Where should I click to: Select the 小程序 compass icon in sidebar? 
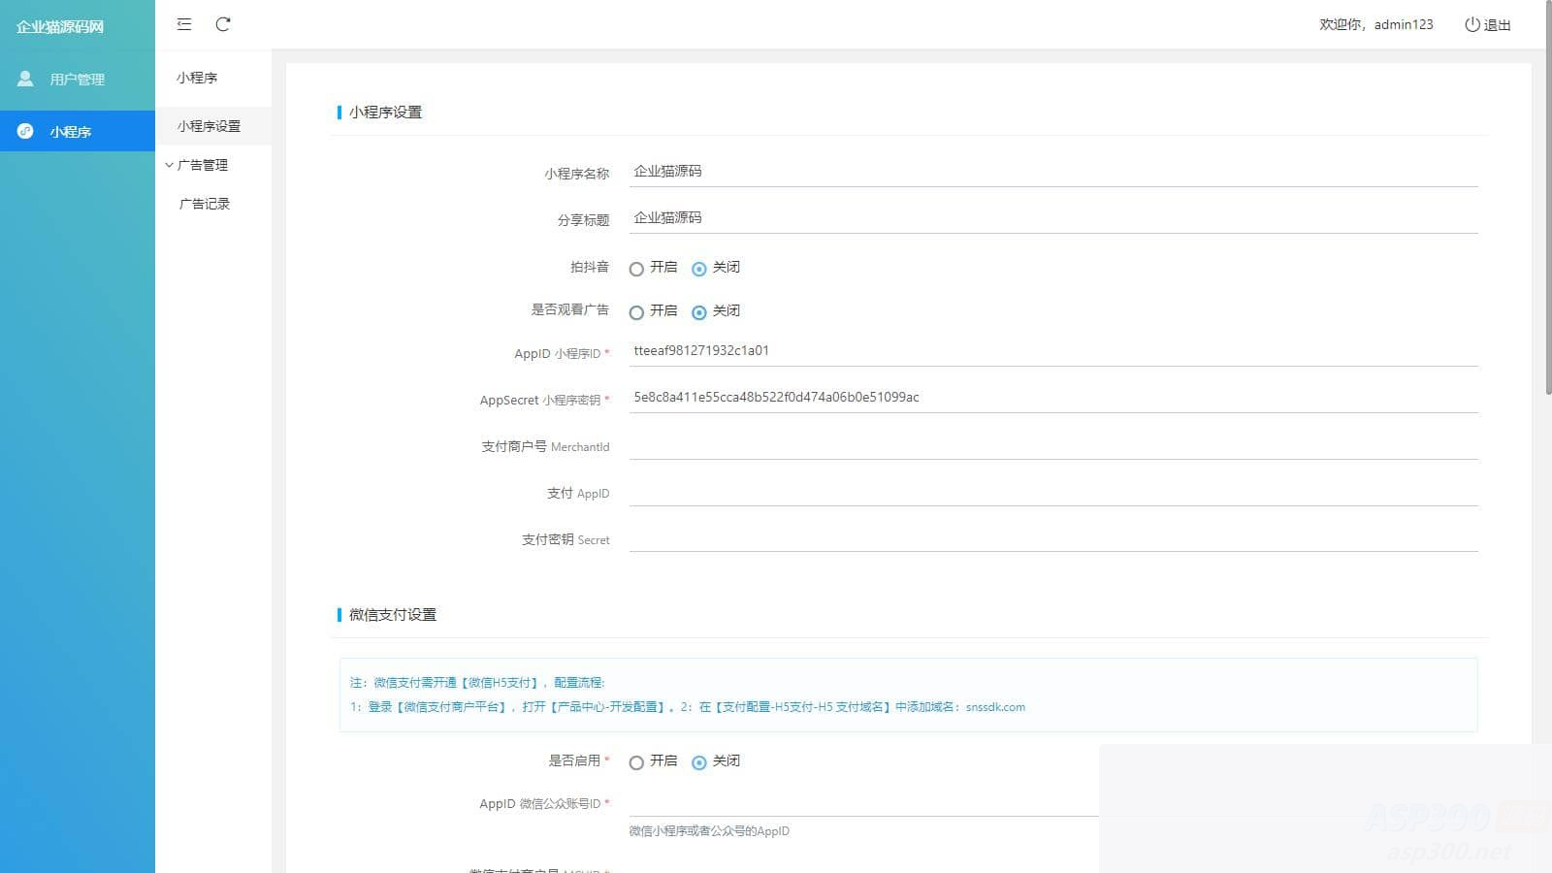(x=25, y=131)
